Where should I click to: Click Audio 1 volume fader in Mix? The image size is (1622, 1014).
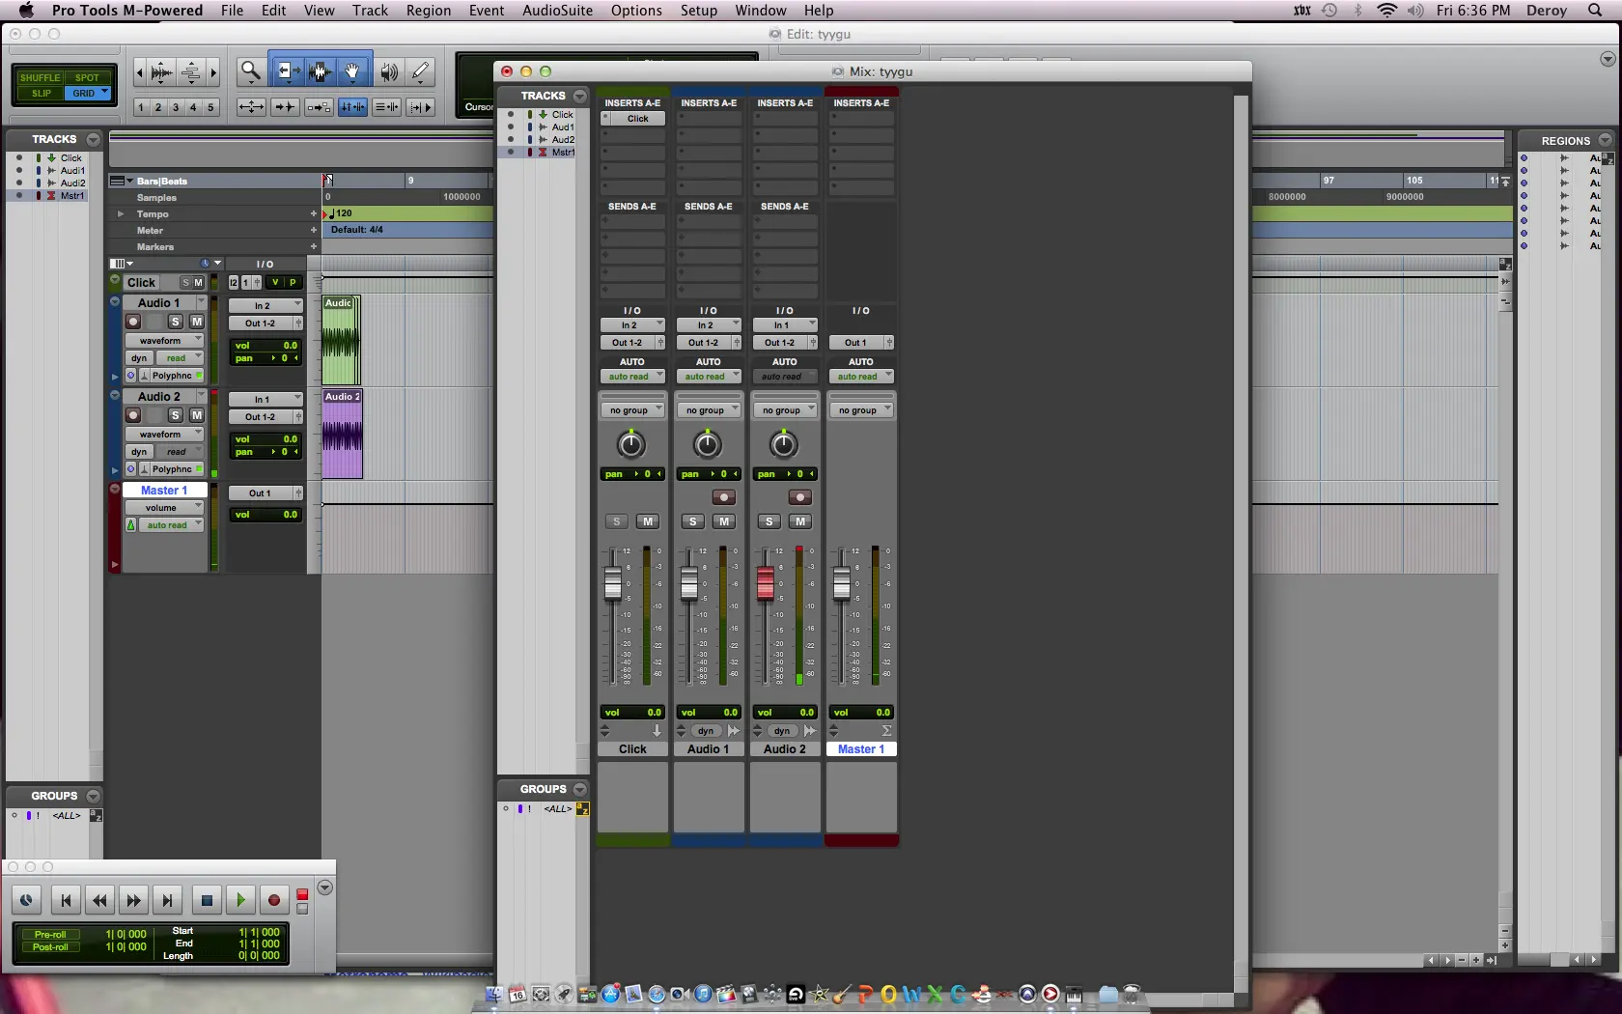click(689, 583)
